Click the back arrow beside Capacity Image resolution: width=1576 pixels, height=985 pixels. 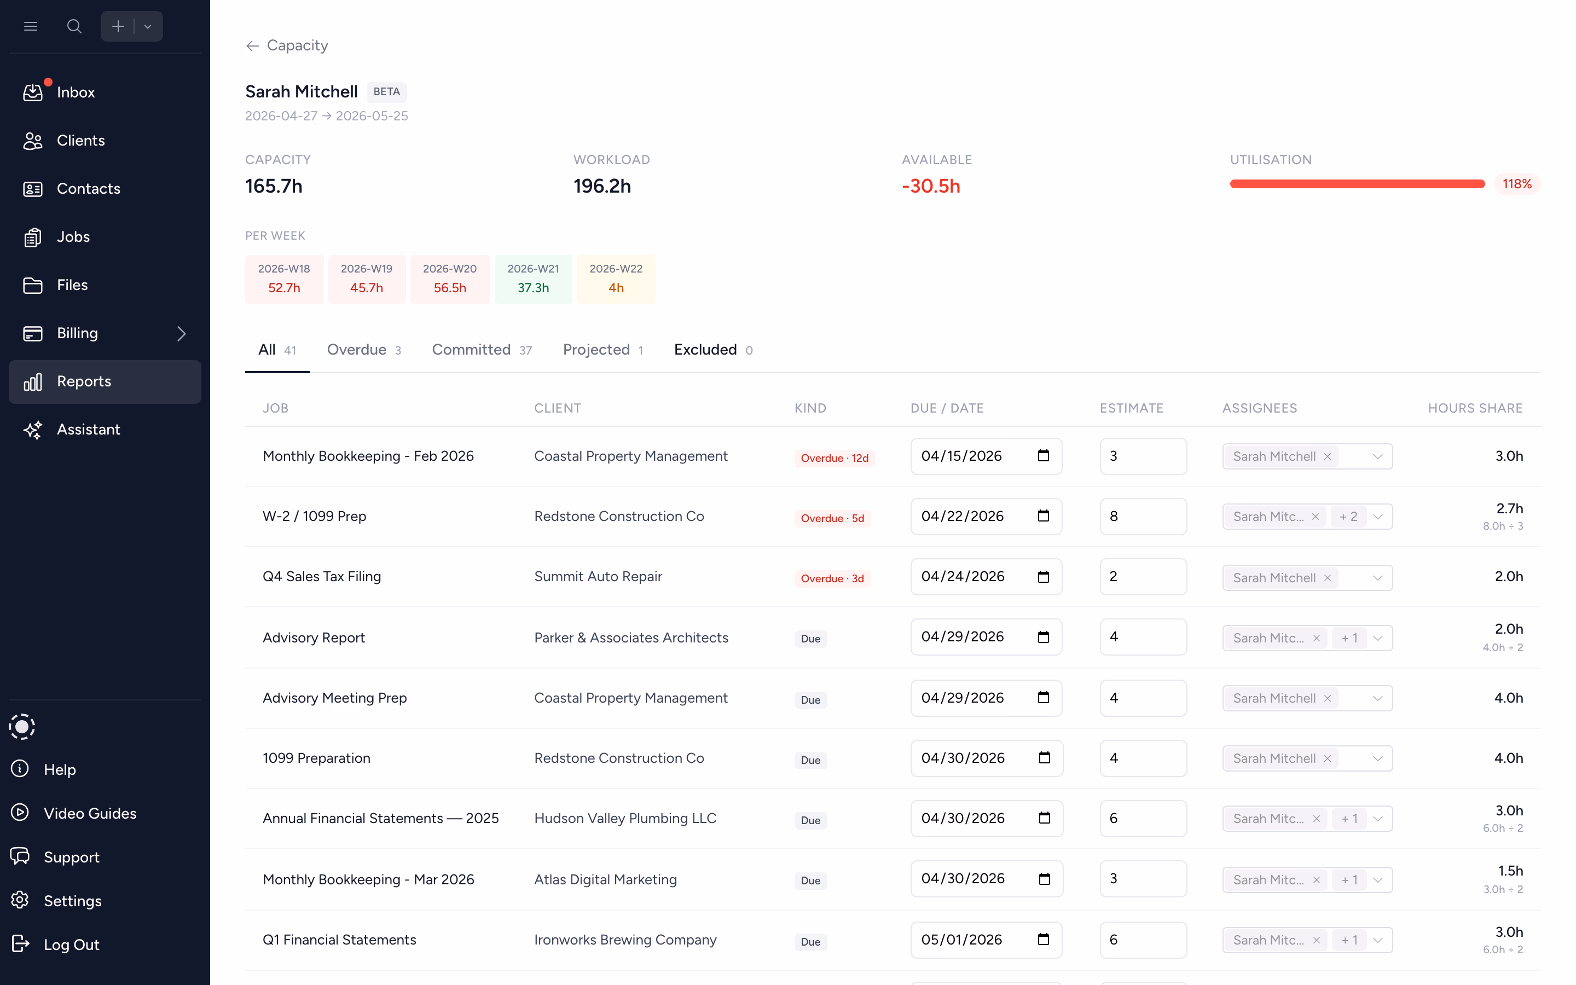click(253, 45)
